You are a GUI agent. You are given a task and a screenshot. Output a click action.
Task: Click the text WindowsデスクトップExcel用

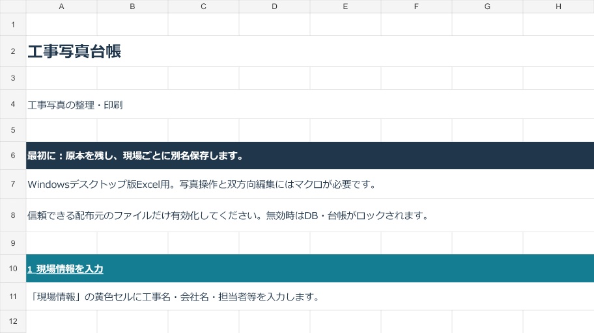203,184
